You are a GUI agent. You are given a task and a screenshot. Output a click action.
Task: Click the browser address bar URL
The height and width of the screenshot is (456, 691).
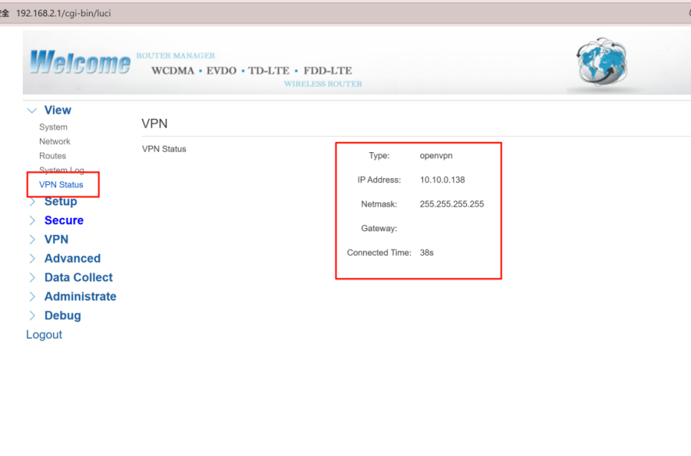pyautogui.click(x=63, y=13)
